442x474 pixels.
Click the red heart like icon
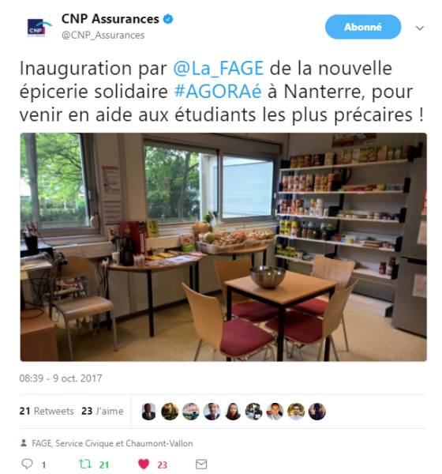click(144, 464)
